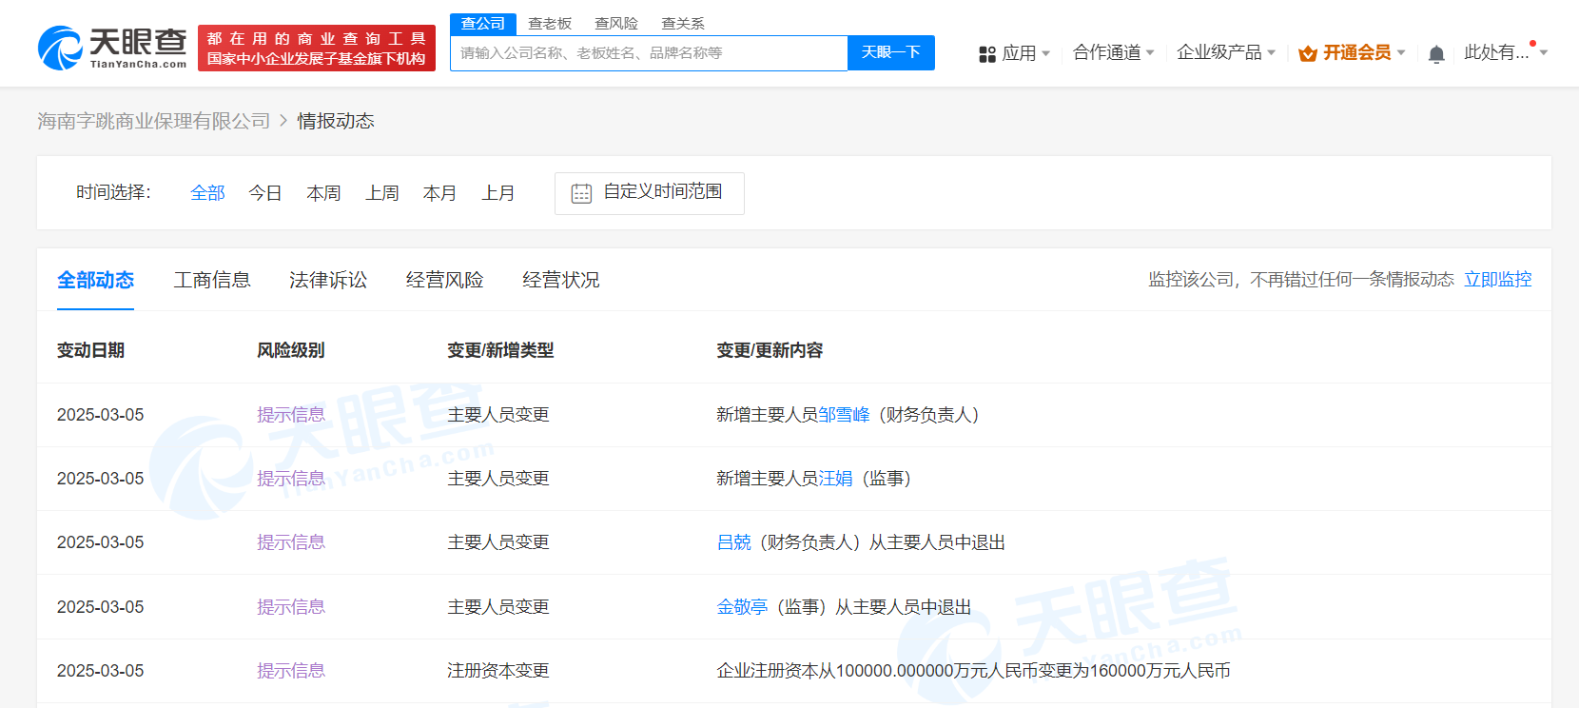Select the 查老板 search tab
The width and height of the screenshot is (1579, 708).
[550, 24]
